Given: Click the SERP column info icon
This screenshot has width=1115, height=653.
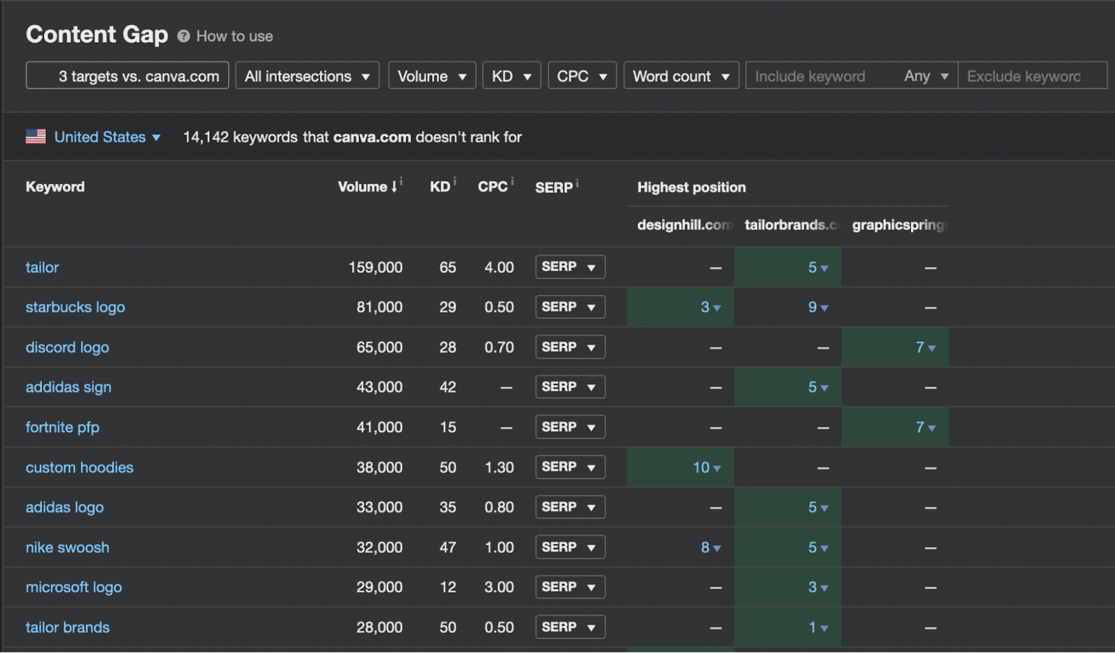Looking at the screenshot, I should point(577,183).
